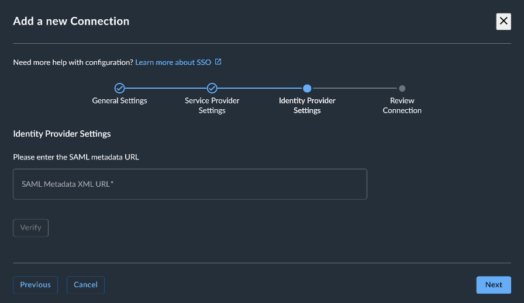Image resolution: width=524 pixels, height=303 pixels.
Task: Select the Identity Provider Settings stepper label
Action: 307,106
